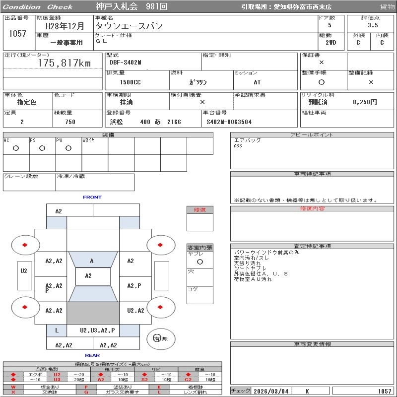Select the spare tire 有・無 circle
The height and width of the screenshot is (397, 397).
tap(157, 338)
